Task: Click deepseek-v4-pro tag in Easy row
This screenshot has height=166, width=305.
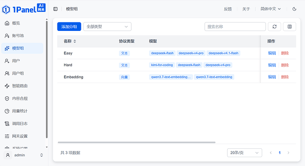Action: (191, 53)
